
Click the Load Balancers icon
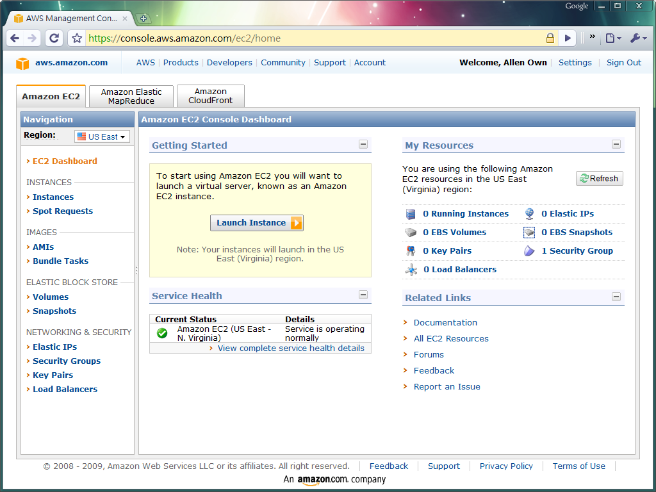tap(411, 270)
